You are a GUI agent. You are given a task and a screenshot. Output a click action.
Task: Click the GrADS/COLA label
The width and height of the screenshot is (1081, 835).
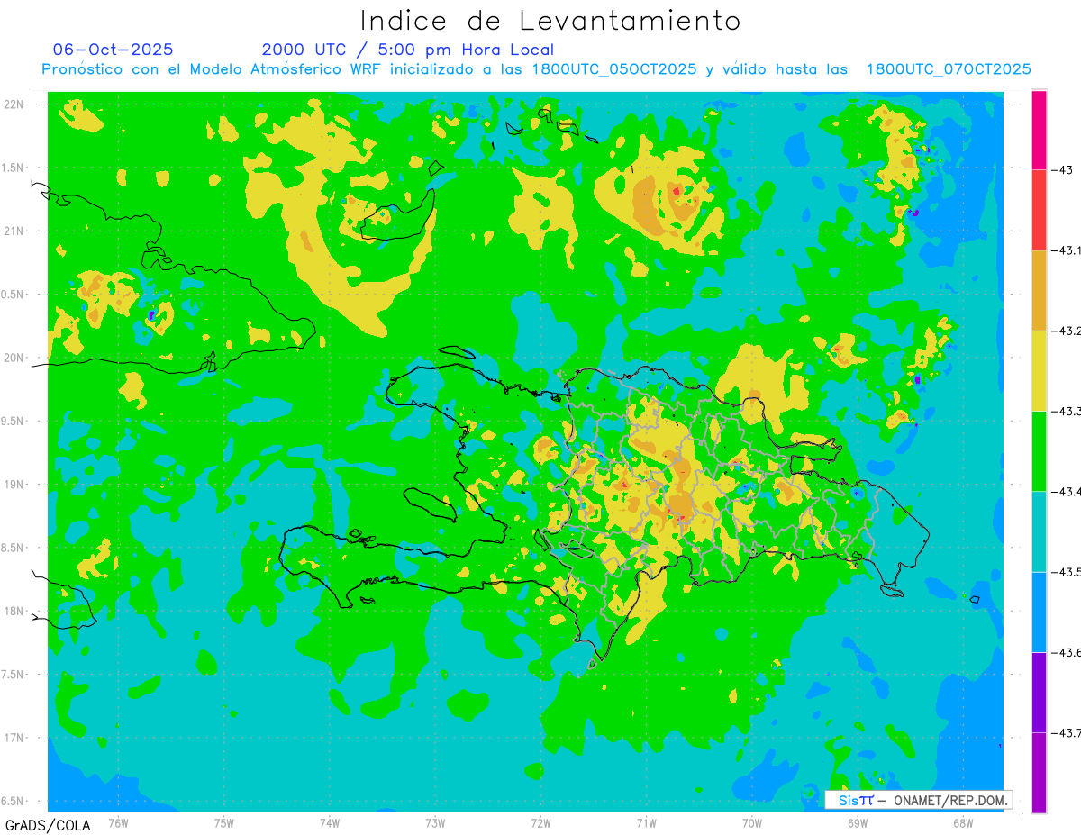tap(48, 824)
